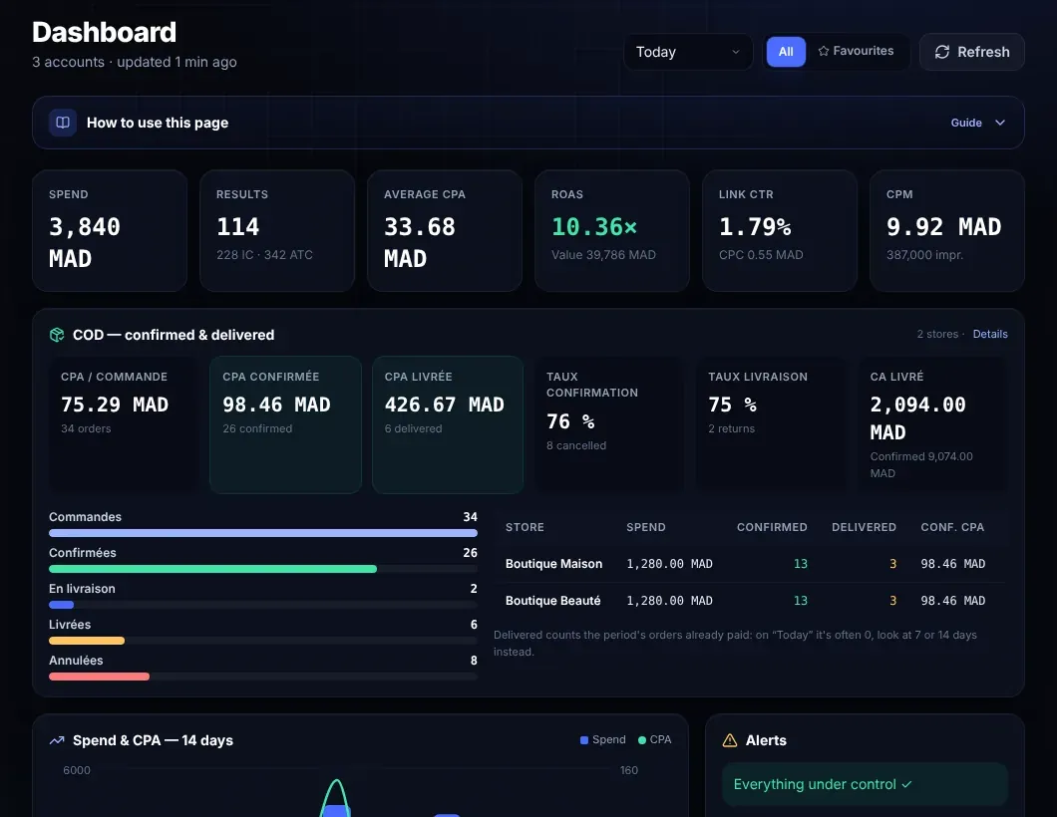Click the '228 IC · 342 ATC' subtext
Viewport: 1057px width, 817px height.
click(x=264, y=255)
